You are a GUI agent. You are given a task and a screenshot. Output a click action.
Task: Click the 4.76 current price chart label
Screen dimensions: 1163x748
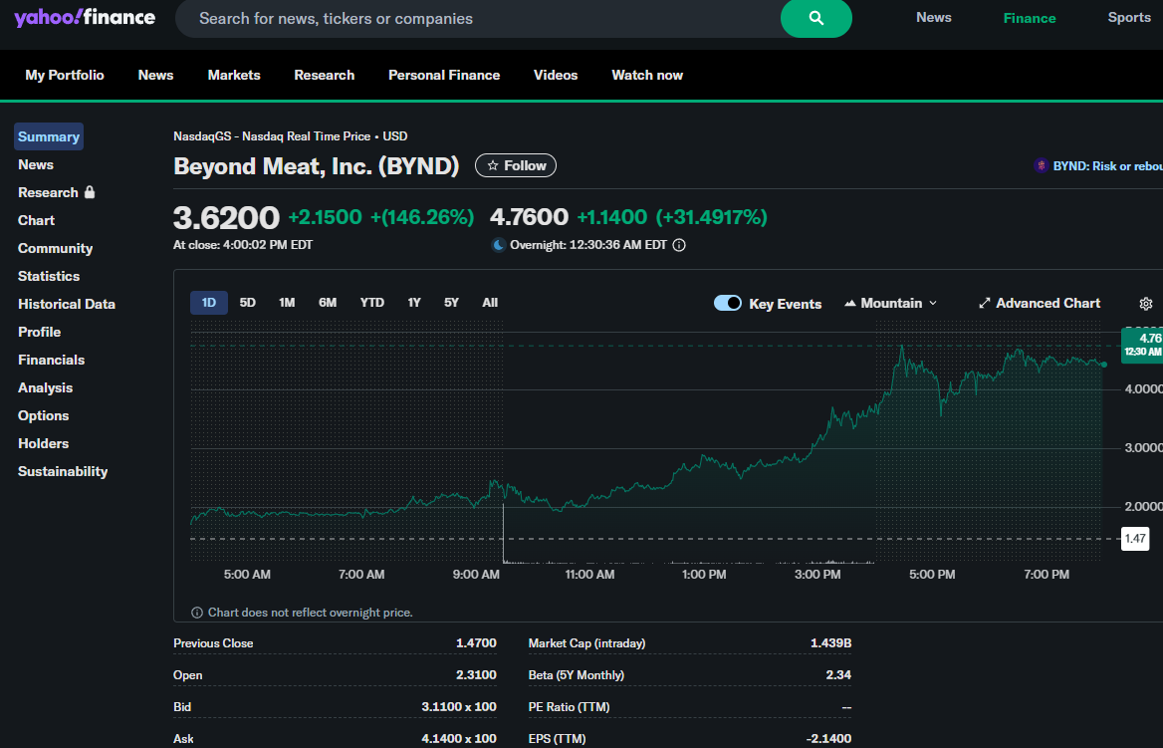1142,345
